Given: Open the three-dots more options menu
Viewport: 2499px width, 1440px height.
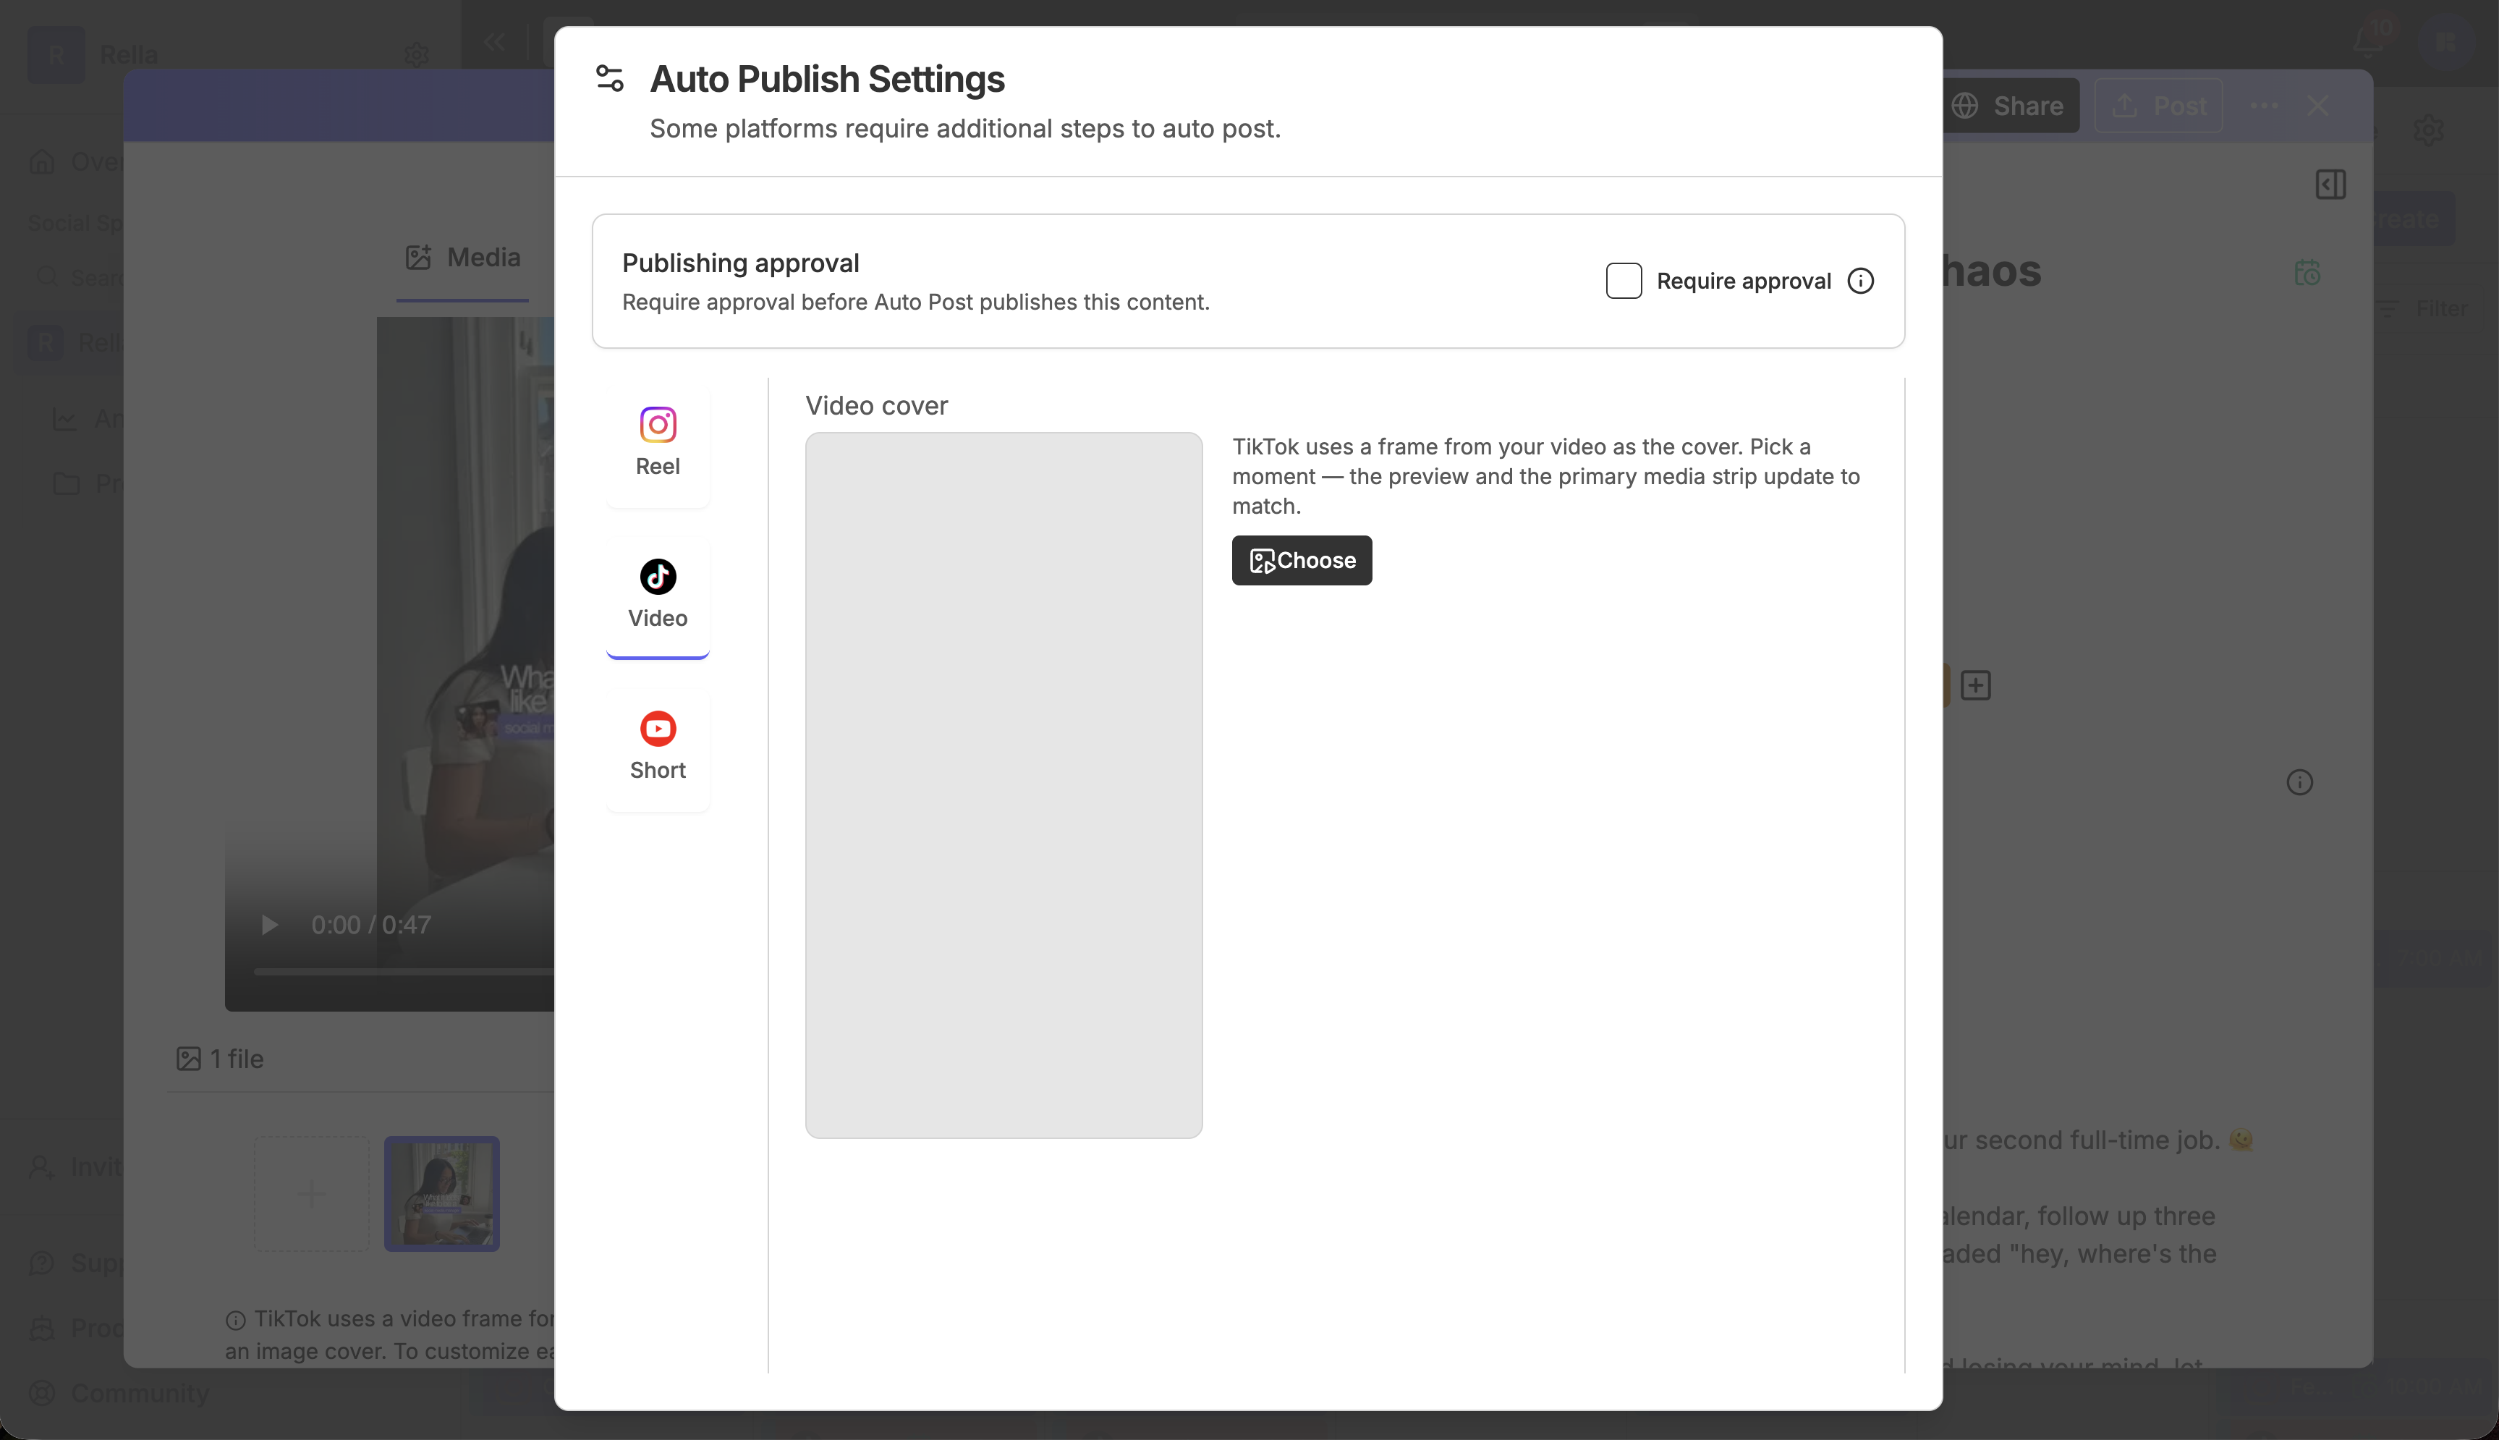Looking at the screenshot, I should [2264, 106].
